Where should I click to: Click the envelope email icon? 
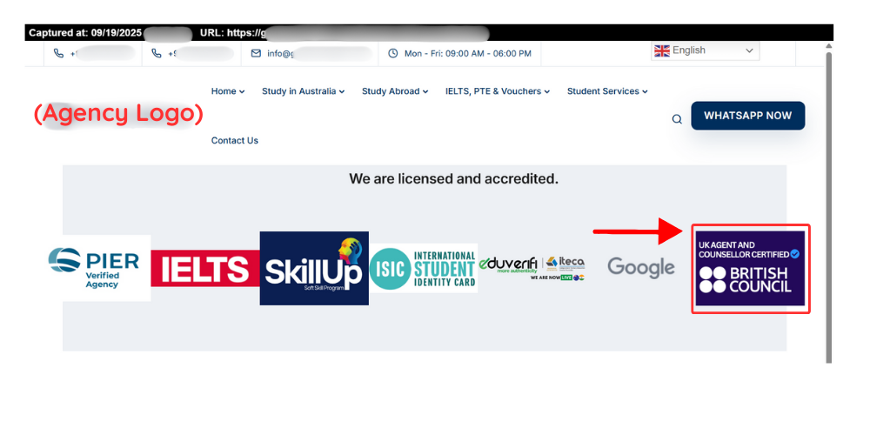256,53
